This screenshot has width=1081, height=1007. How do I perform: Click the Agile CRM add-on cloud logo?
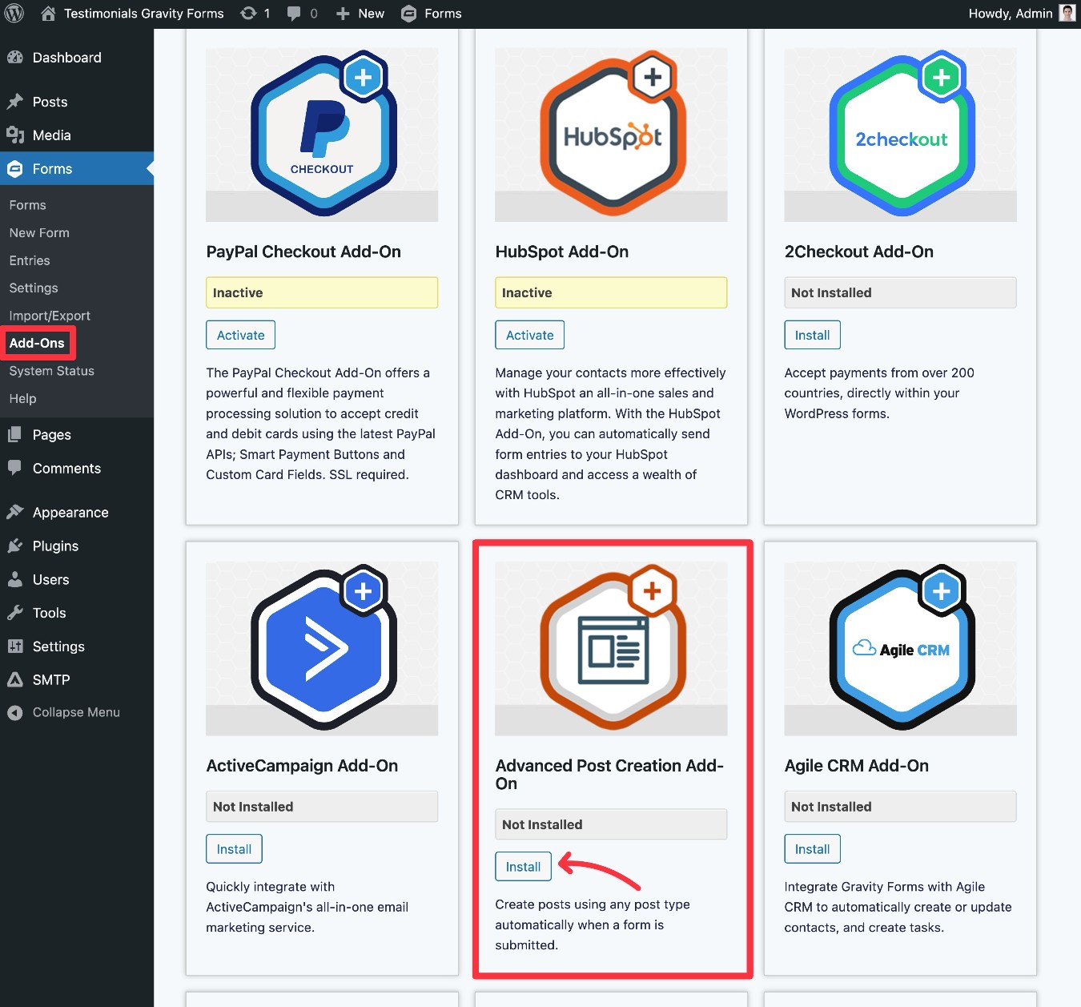coord(900,648)
